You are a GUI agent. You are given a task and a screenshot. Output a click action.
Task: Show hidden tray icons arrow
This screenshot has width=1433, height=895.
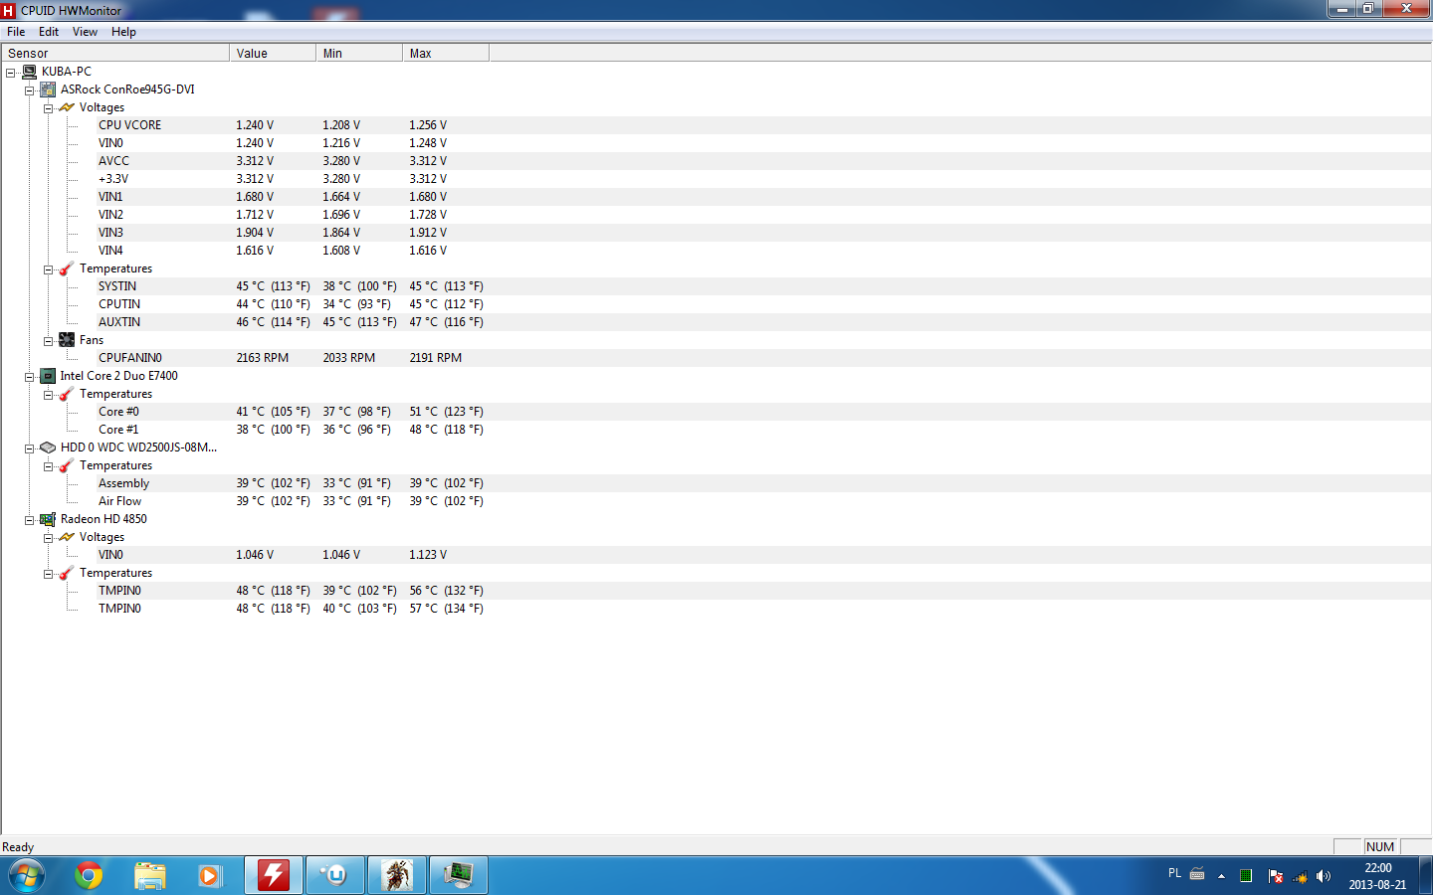click(x=1221, y=876)
